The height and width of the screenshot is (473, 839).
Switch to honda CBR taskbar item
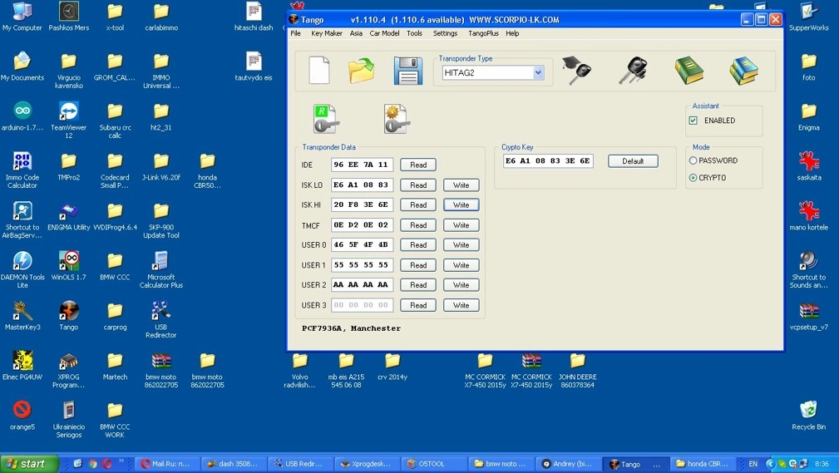pos(702,464)
